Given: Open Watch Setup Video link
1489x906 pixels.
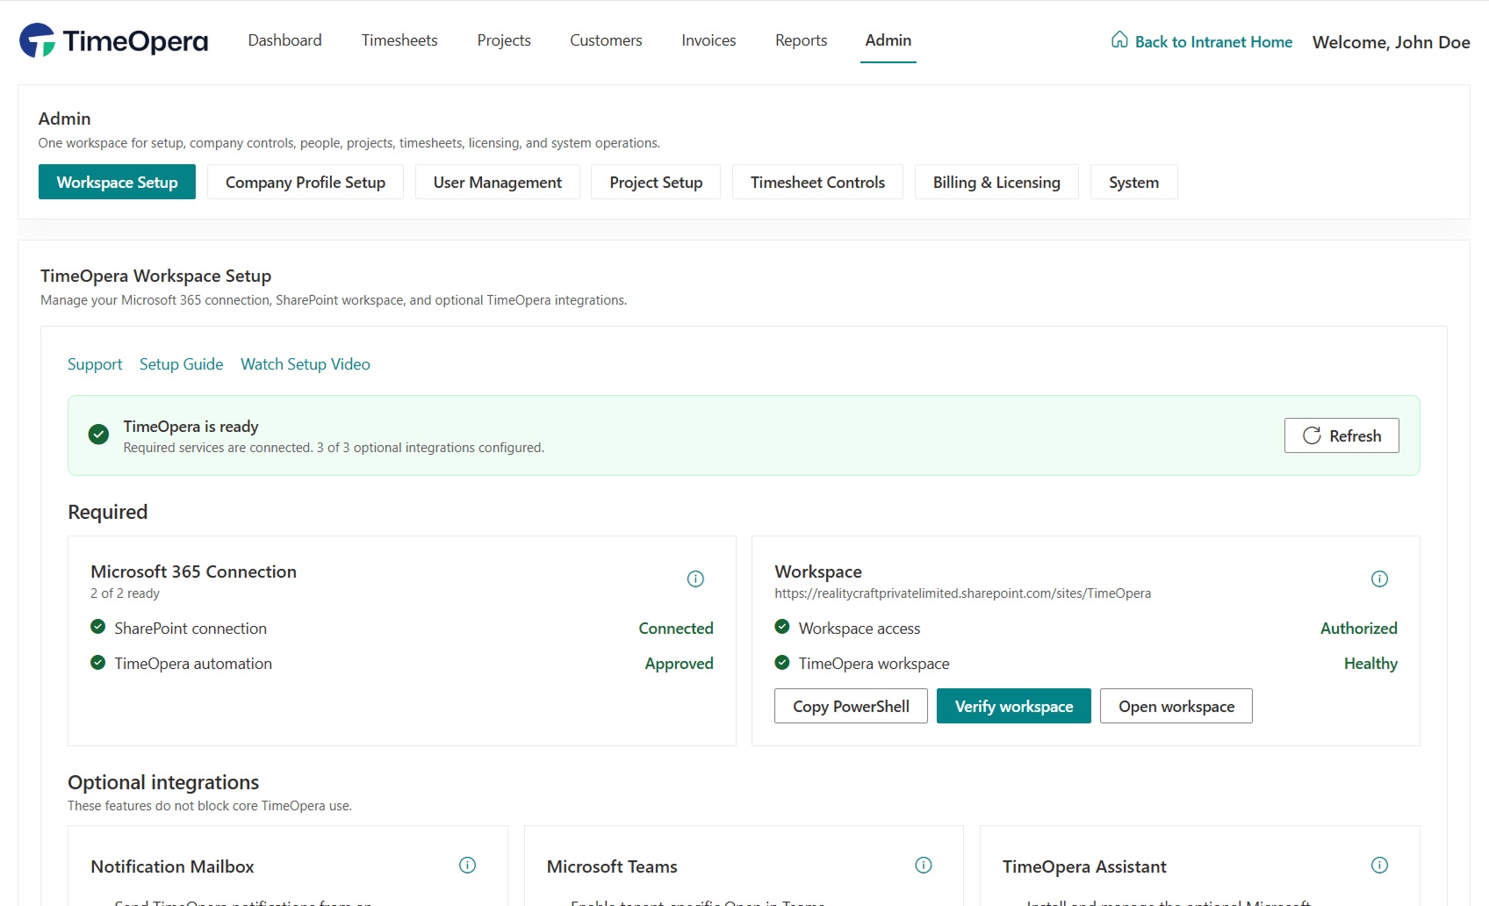Looking at the screenshot, I should tap(306, 363).
